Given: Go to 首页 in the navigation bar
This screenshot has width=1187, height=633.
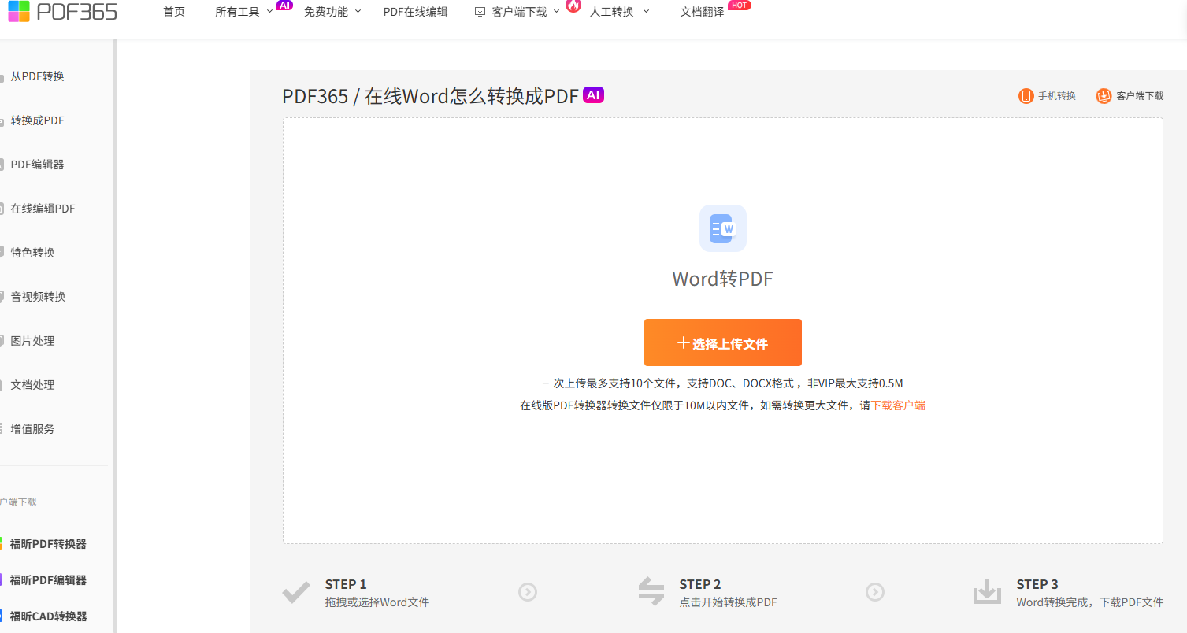Looking at the screenshot, I should [174, 12].
